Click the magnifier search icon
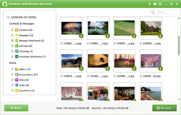 [x=153, y=12]
